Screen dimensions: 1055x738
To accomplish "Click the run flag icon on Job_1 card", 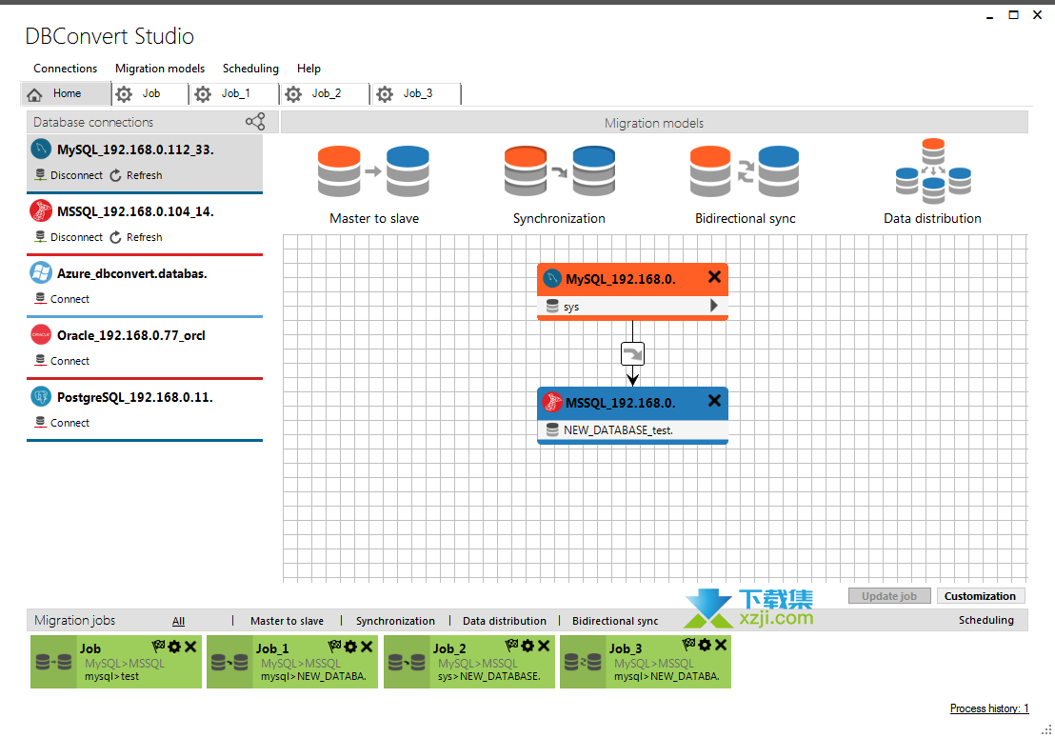I will coord(335,646).
